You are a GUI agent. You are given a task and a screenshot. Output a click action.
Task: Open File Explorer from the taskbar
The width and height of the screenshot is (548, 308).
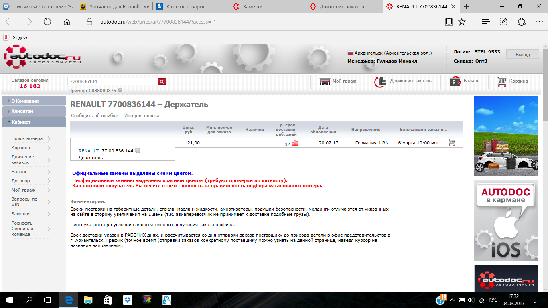[88, 300]
